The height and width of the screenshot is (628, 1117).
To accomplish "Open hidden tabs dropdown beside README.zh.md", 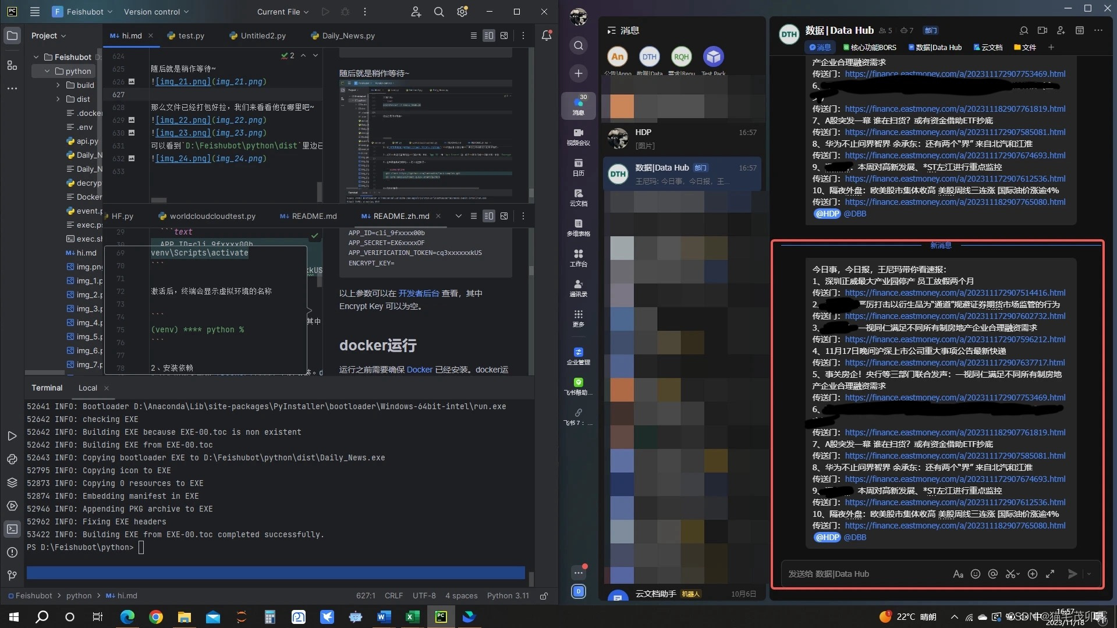I will coord(459,216).
